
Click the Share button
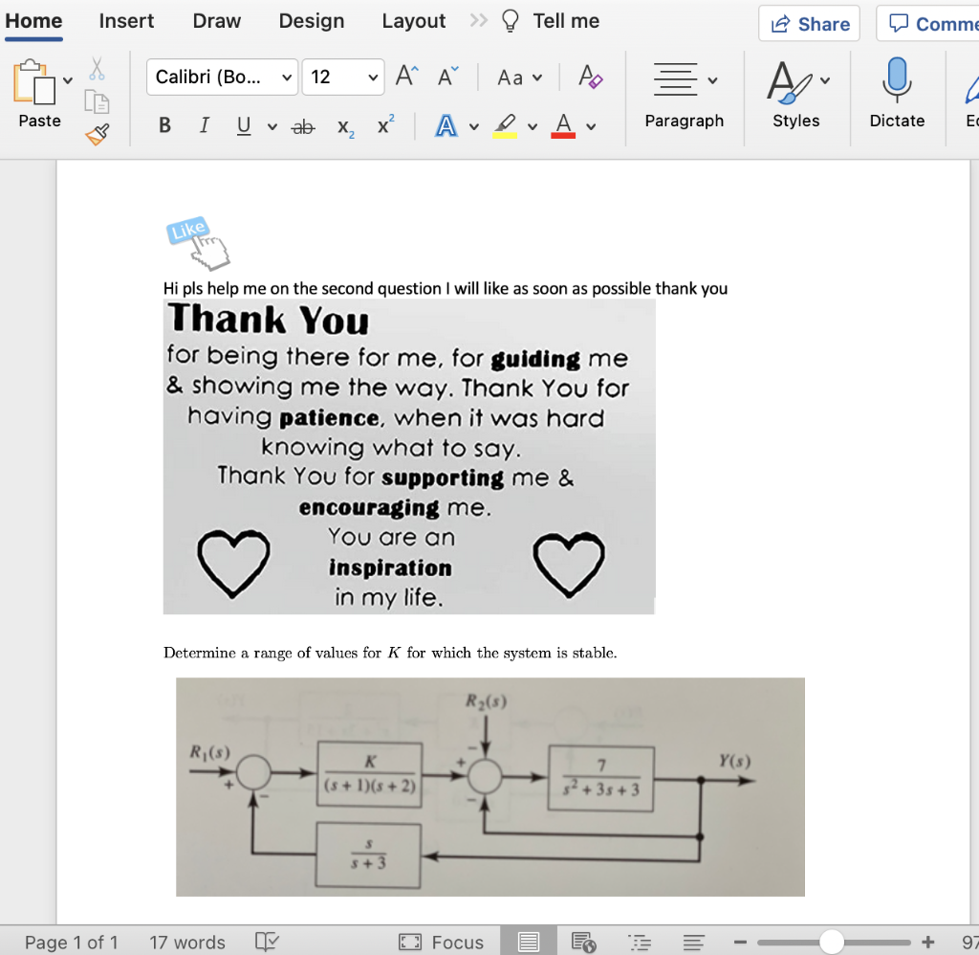(x=809, y=23)
